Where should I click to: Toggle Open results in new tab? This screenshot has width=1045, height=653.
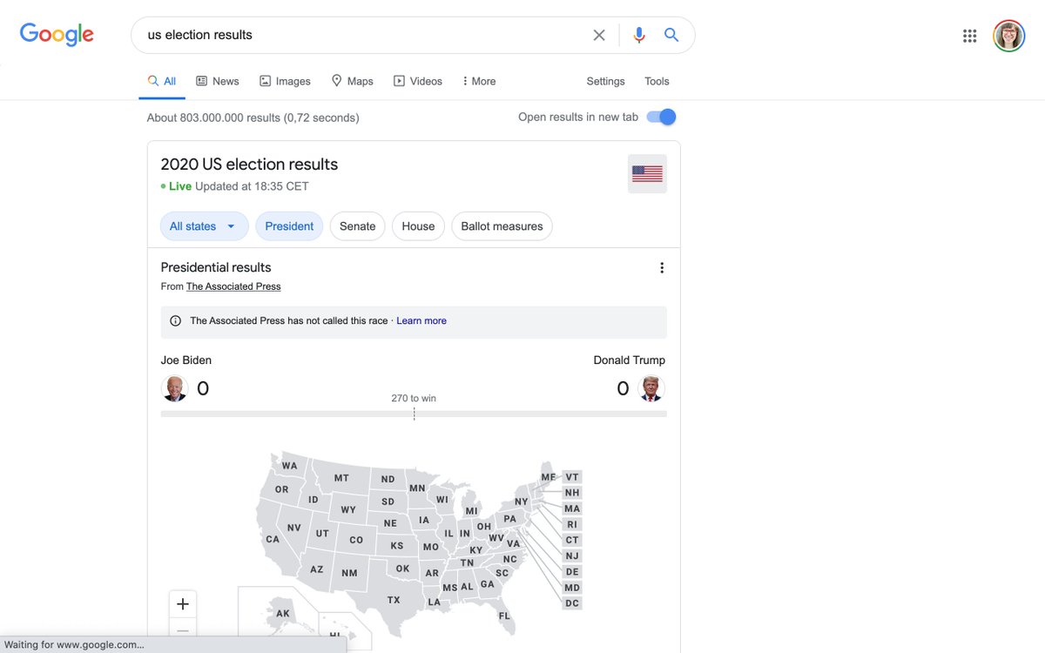click(x=662, y=117)
